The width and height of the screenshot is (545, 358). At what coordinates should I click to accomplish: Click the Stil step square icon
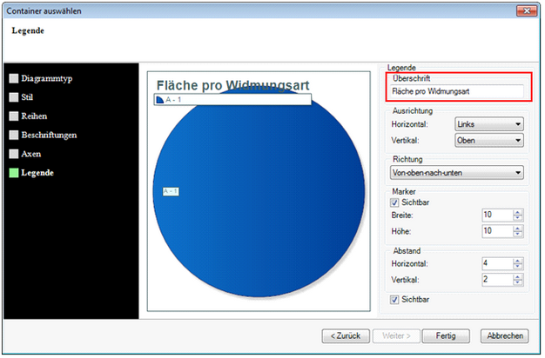[14, 97]
